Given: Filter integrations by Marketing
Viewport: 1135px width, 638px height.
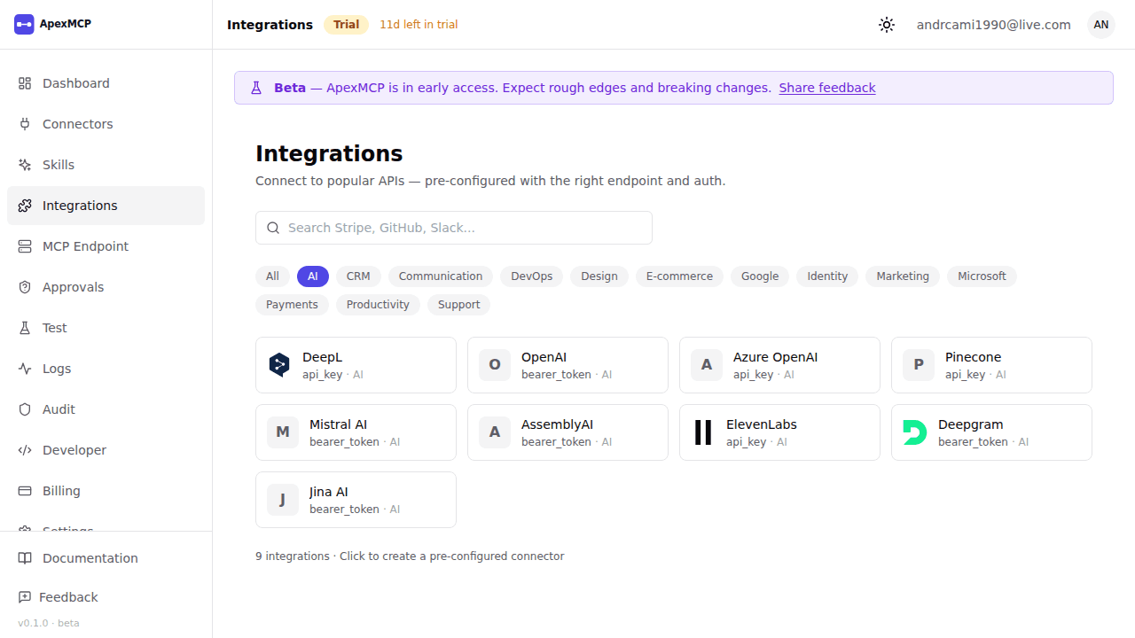Looking at the screenshot, I should click(x=903, y=276).
